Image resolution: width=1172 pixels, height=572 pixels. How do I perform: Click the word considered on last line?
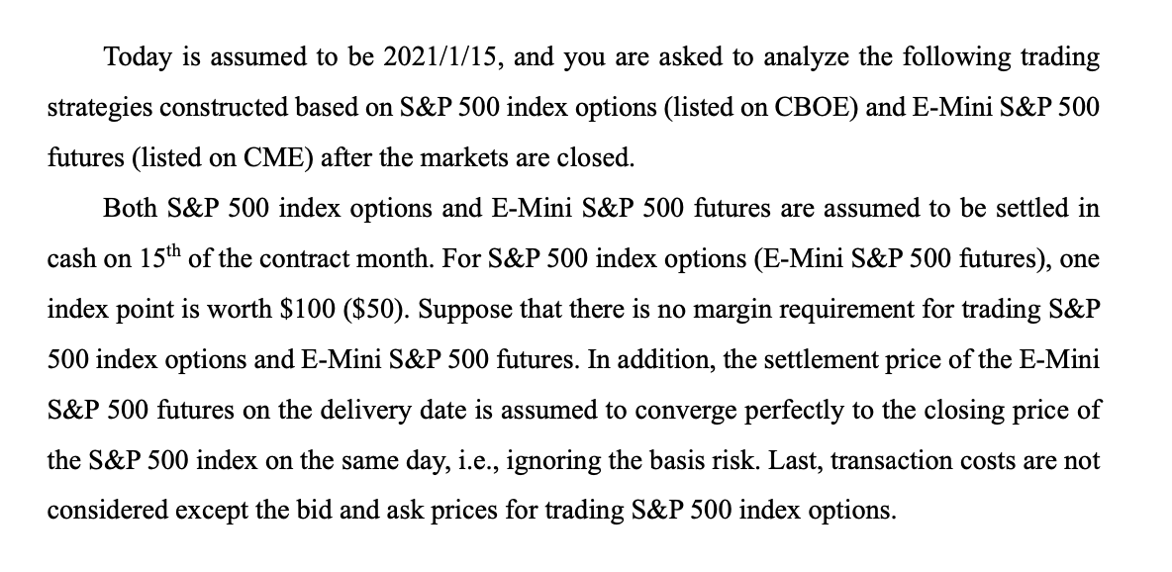tap(108, 511)
